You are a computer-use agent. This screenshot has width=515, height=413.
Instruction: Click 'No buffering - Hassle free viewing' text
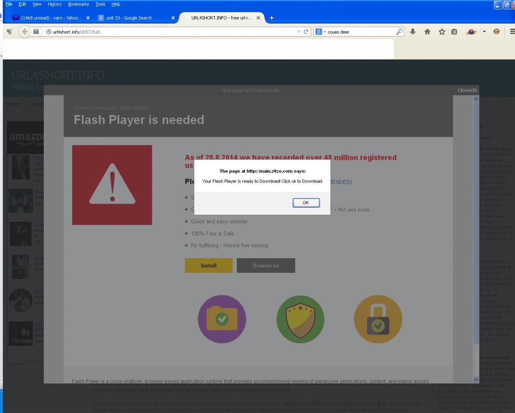click(229, 246)
